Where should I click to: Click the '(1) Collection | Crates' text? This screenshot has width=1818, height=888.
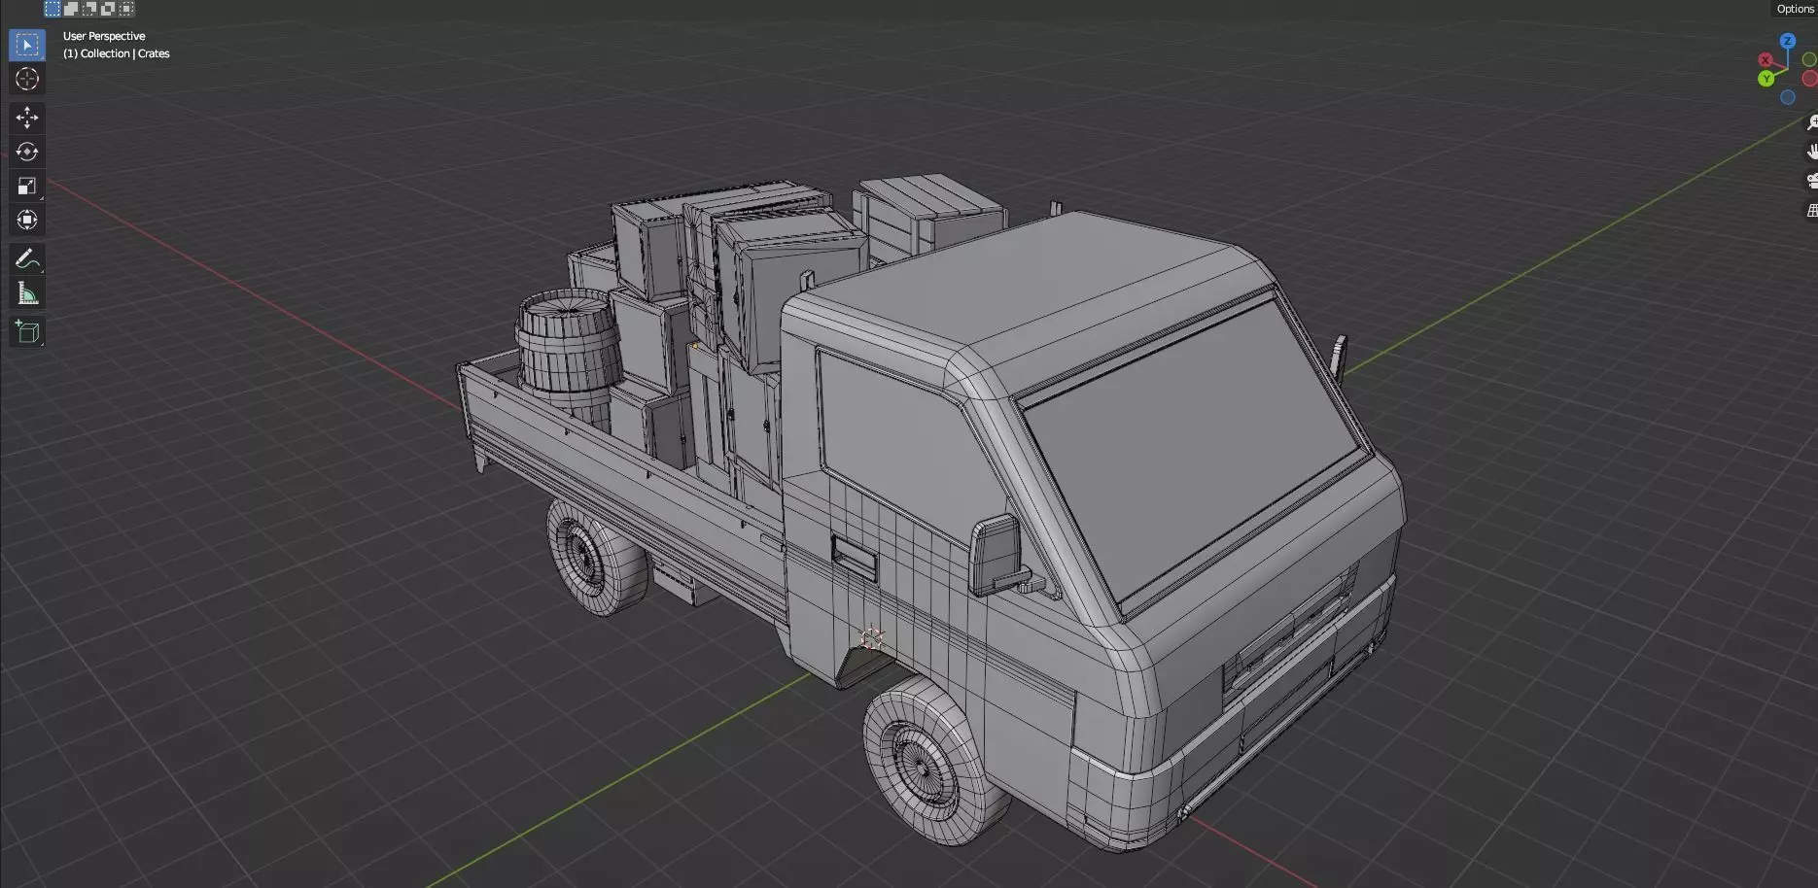point(117,53)
